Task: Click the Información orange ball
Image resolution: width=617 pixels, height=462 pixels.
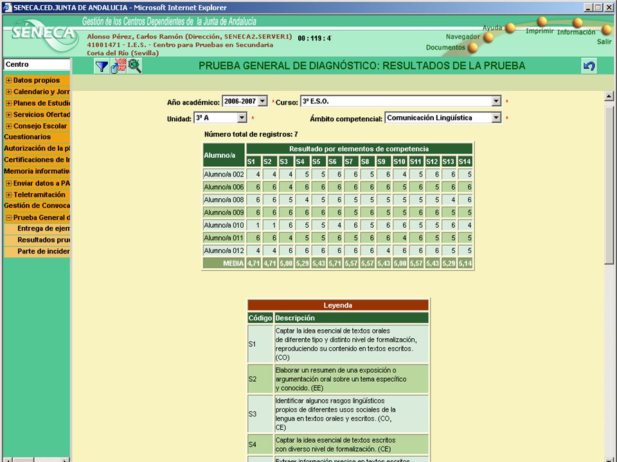Action: pyautogui.click(x=577, y=22)
